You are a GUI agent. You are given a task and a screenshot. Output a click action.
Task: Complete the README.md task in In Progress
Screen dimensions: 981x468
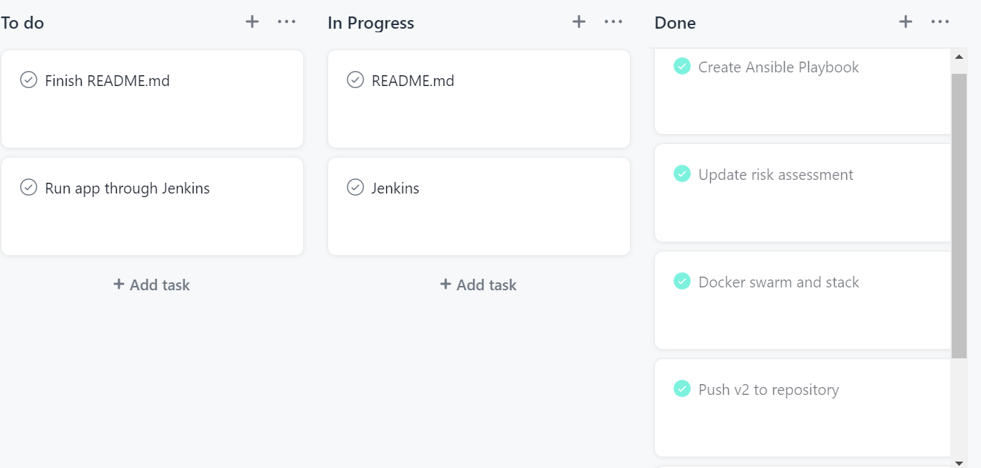(355, 80)
